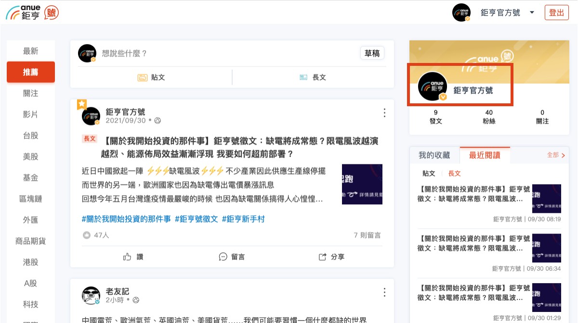The width and height of the screenshot is (578, 323).
Task: Open three-dot menu on 鉅亨官方號 post
Action: point(384,113)
